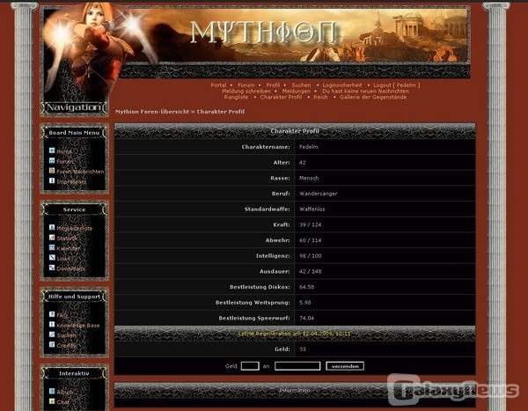Click the Alter value 42
Viewport: 528px width, 411px height.
[303, 163]
